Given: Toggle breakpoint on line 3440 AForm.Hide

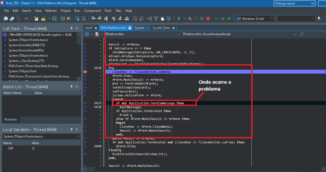Looking at the screenshot, I should click(85, 146).
